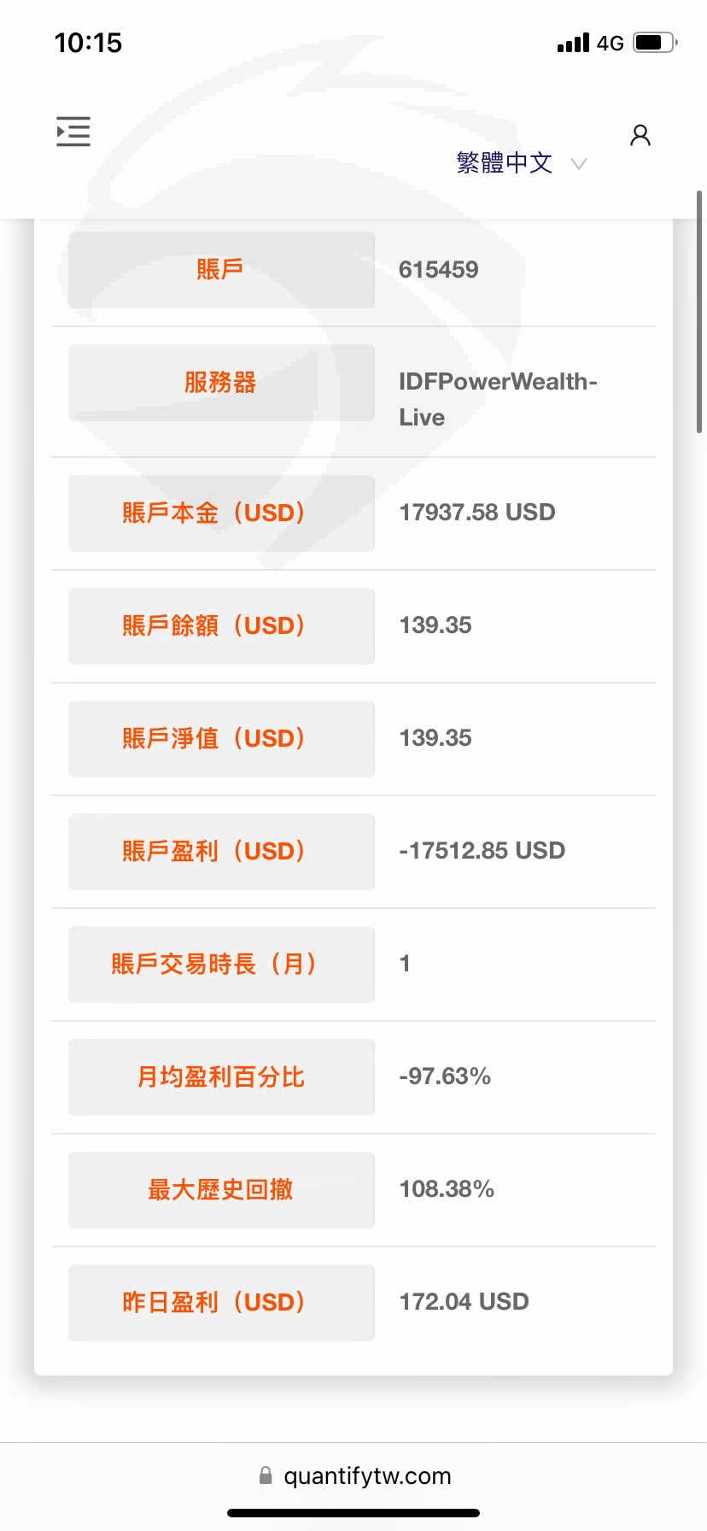The width and height of the screenshot is (707, 1531).
Task: Tap the battery icon in status bar
Action: point(654,43)
